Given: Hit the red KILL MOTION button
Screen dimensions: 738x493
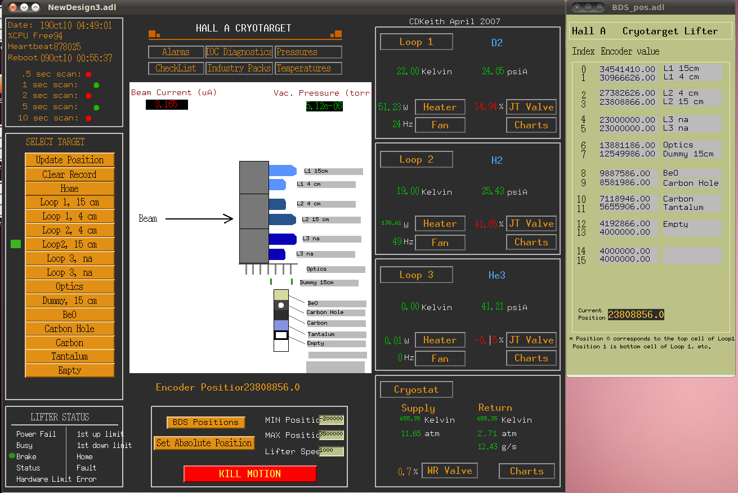Looking at the screenshot, I should (250, 474).
